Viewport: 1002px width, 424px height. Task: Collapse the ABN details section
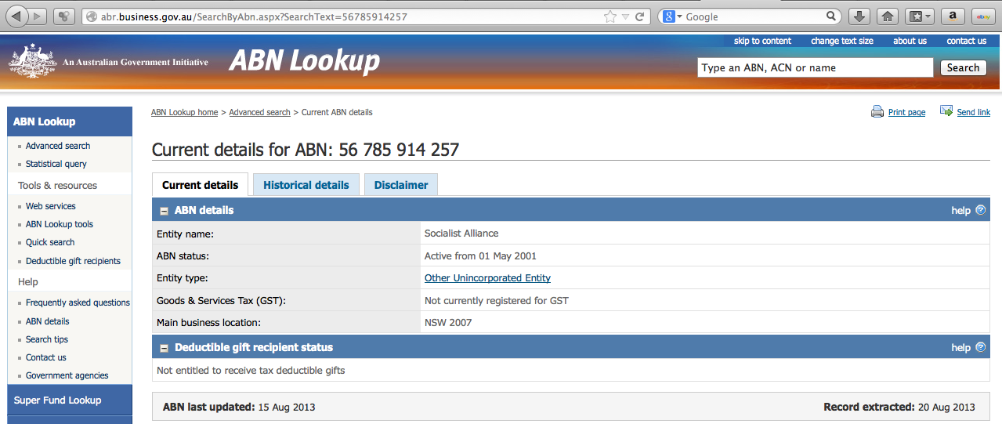tap(165, 211)
